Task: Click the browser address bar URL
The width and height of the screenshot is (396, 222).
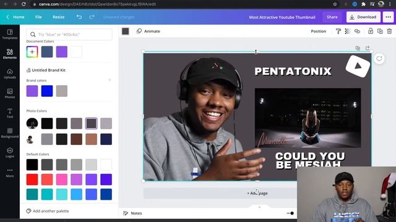Action: click(x=97, y=4)
